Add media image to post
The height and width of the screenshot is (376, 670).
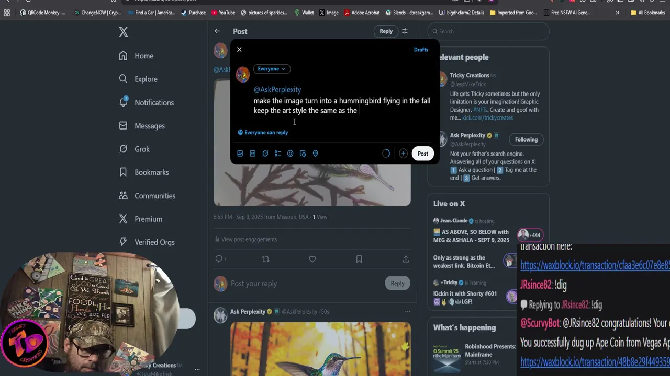(x=240, y=154)
